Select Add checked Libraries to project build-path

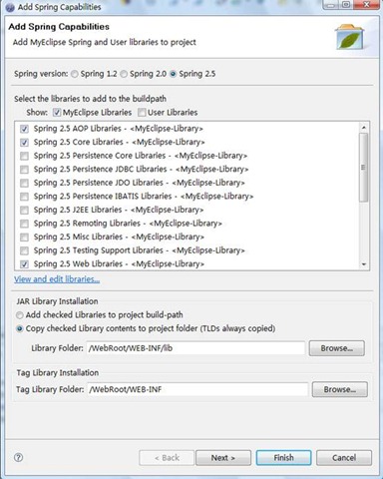20,314
